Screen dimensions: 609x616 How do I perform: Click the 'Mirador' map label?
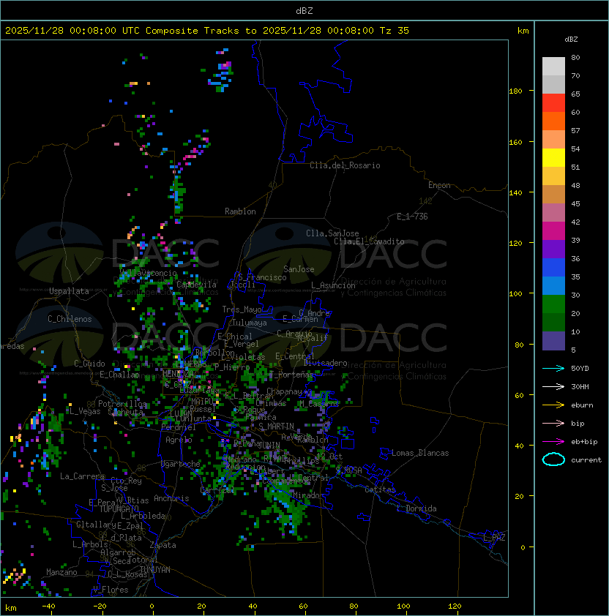(308, 495)
